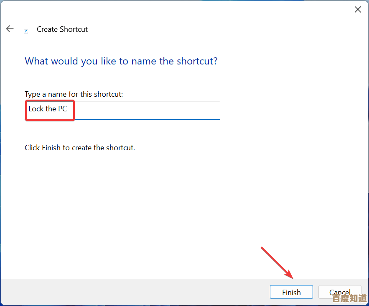Viewport: 369px width, 306px height.
Task: Close the Create Shortcut dialog with X
Action: pyautogui.click(x=358, y=10)
